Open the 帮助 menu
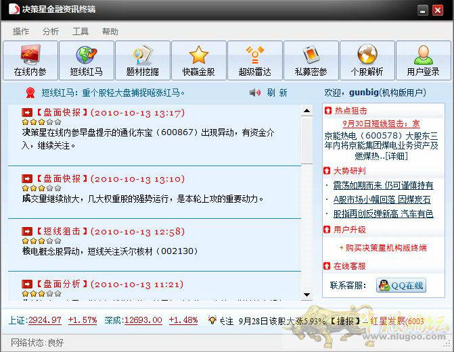Viewport: 454px width, 352px height. click(110, 31)
